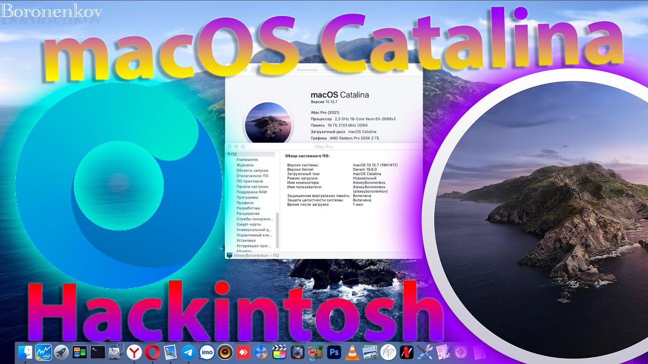The image size is (648, 364).
Task: Click the "Обзор системного ПО:" heading
Action: (307, 156)
